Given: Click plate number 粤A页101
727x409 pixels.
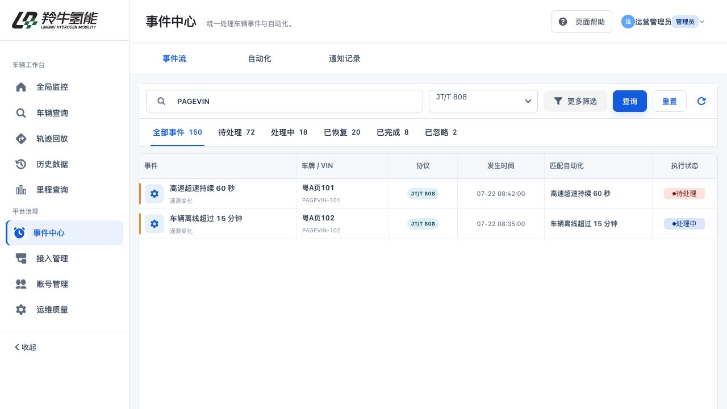Looking at the screenshot, I should tap(319, 187).
